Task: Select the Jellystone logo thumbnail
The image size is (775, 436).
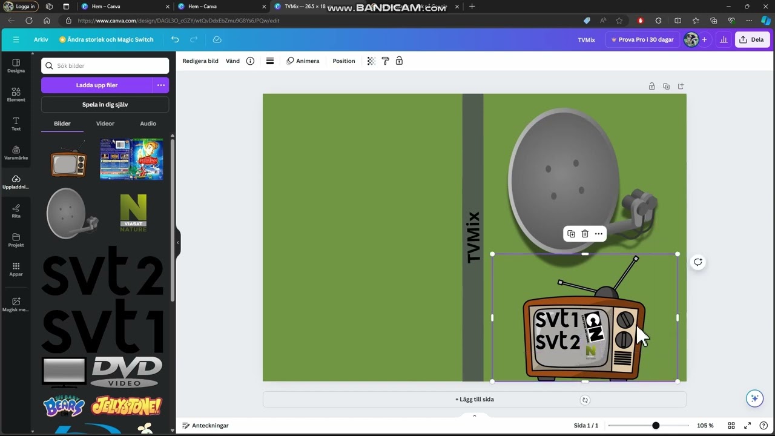Action: tap(127, 406)
